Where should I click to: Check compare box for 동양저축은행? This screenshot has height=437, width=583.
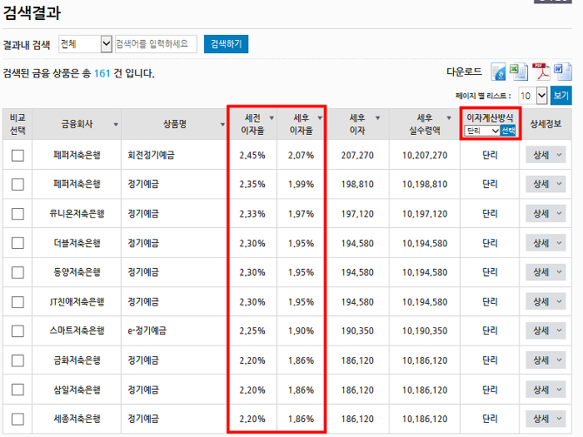click(x=17, y=272)
